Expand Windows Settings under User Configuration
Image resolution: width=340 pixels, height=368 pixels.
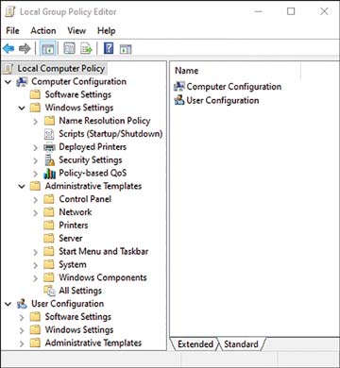tap(22, 330)
